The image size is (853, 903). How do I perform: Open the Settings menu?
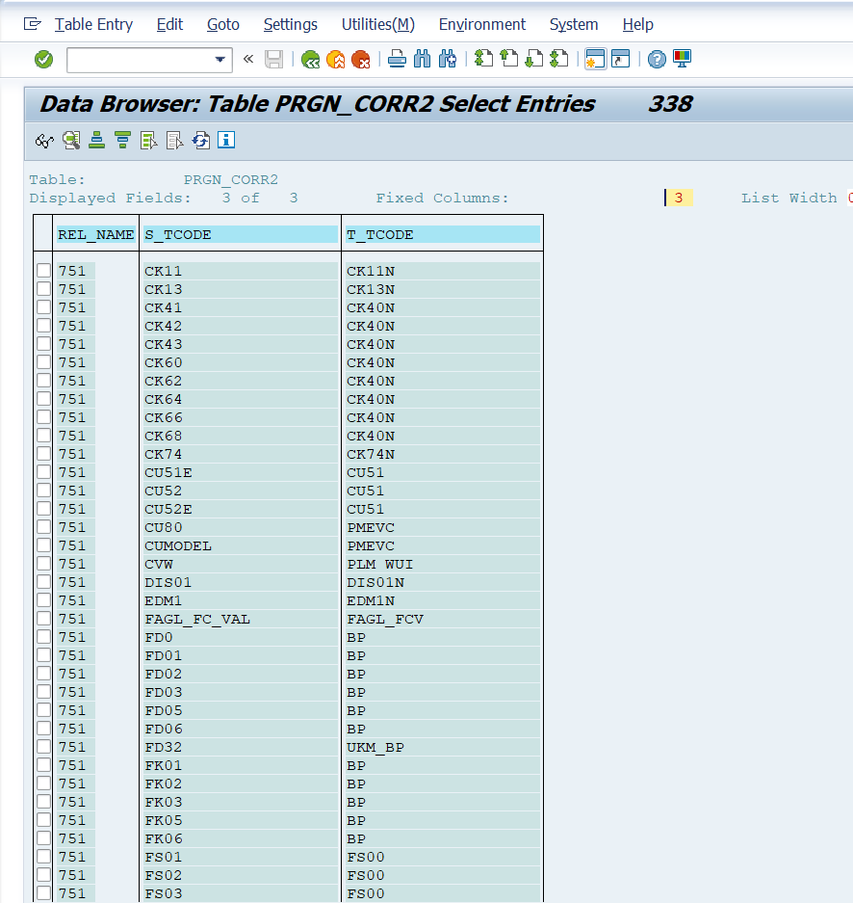point(291,24)
